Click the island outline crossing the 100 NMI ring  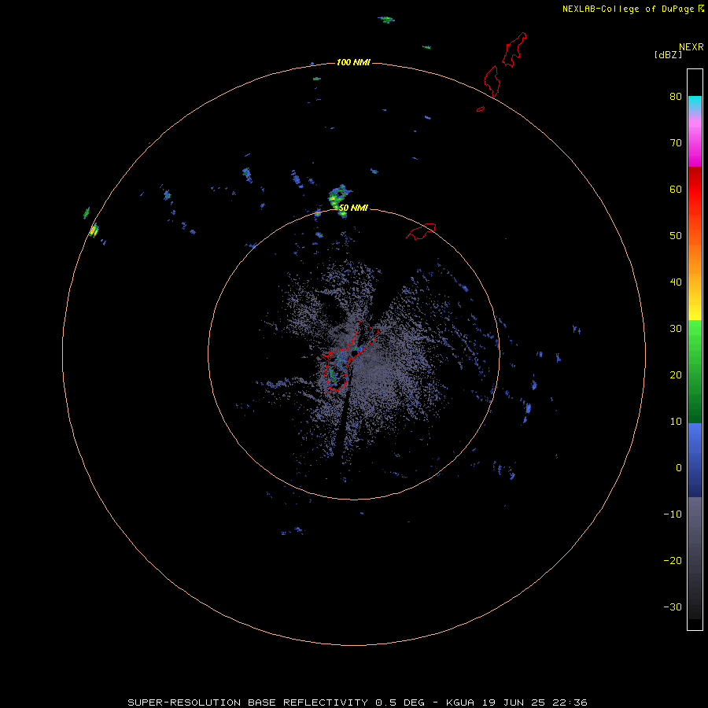coord(492,81)
